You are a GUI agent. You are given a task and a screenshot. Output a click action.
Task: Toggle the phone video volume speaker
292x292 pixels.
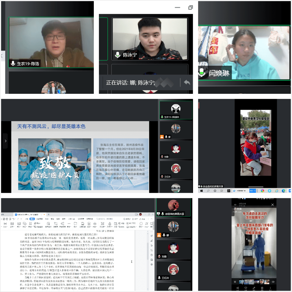point(273,282)
